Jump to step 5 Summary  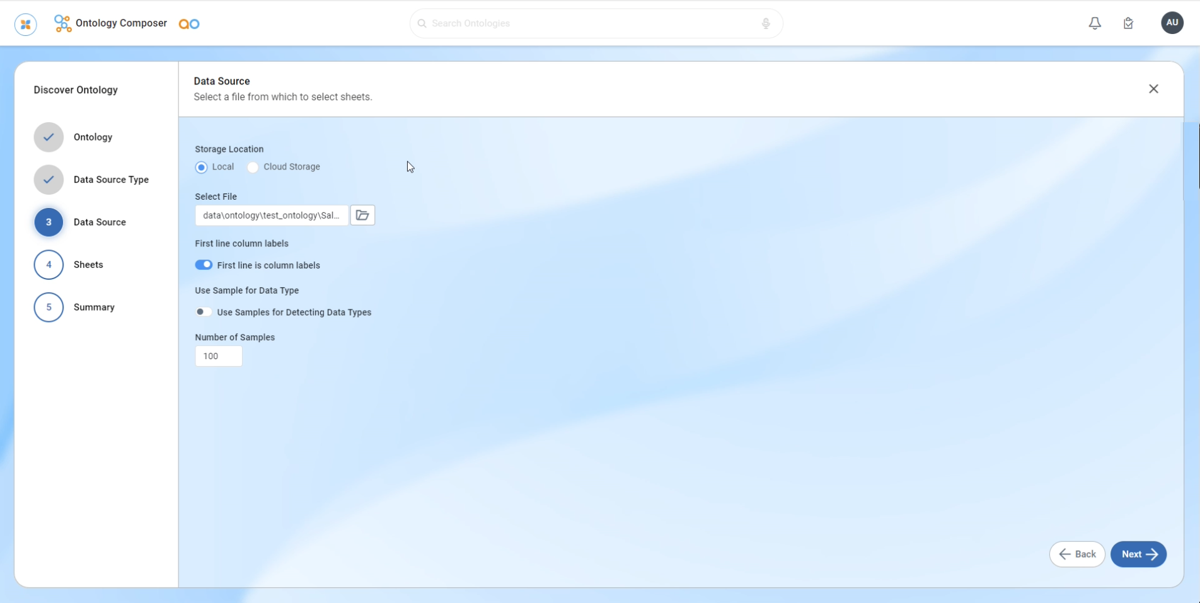49,307
